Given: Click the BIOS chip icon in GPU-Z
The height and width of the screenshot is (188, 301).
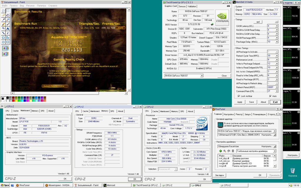Looking at the screenshot, I should coord(212,24).
